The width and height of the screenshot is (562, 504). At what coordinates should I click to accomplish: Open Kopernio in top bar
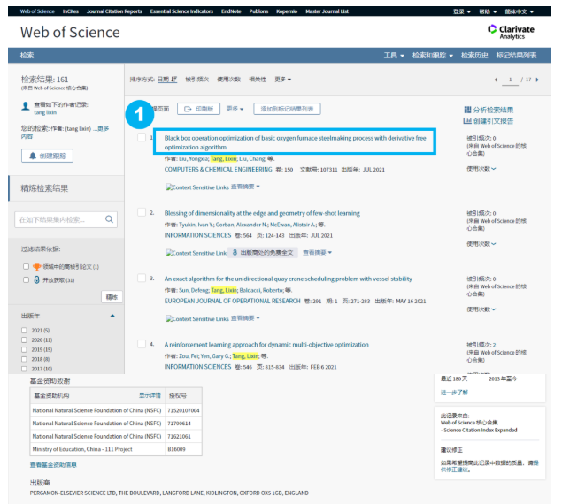coord(287,11)
